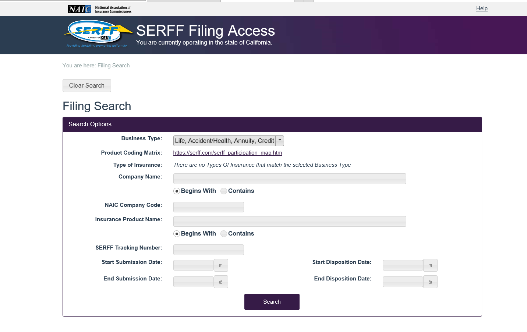The image size is (527, 332).
Task: Click the Company Name text field
Action: tap(290, 179)
